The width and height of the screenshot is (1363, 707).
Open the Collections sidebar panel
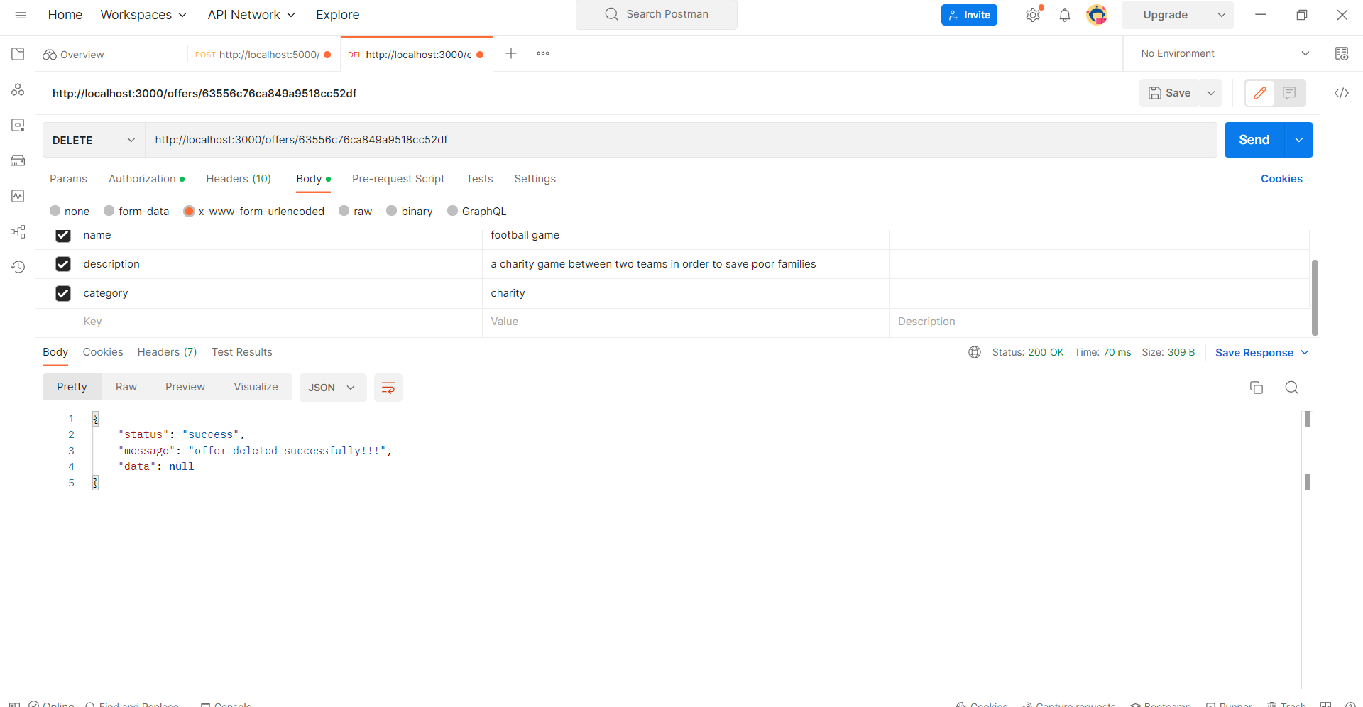(x=18, y=54)
